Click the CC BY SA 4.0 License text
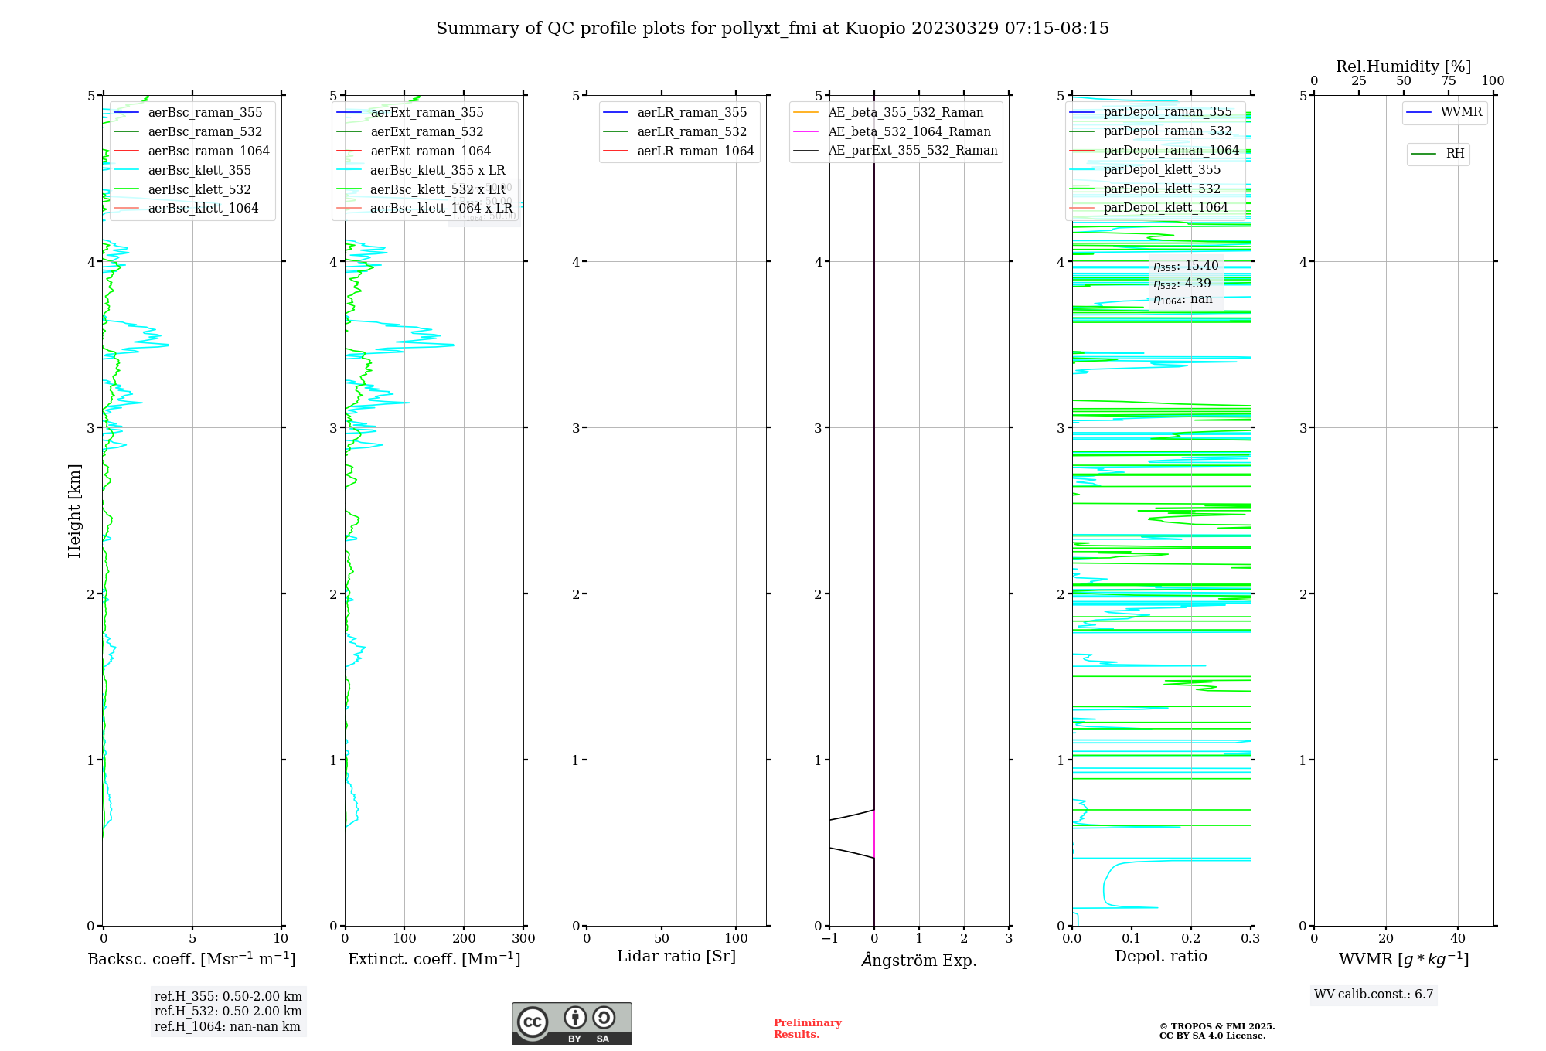The image size is (1546, 1051). coord(1212,1036)
